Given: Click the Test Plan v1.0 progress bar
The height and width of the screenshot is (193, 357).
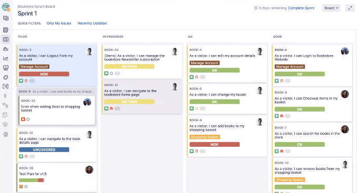Looking at the screenshot, I should coord(32,180).
